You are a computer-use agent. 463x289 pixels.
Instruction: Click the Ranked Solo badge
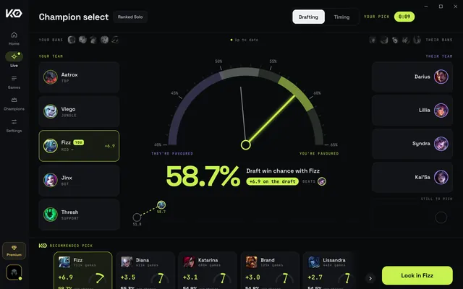click(x=130, y=17)
